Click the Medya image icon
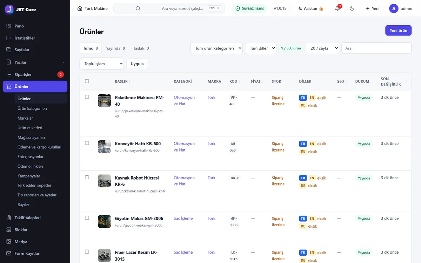421x263 pixels. point(9,242)
